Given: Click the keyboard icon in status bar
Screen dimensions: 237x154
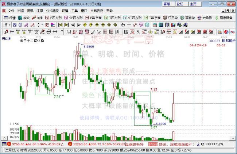Looking at the screenshot, I should (4, 144).
